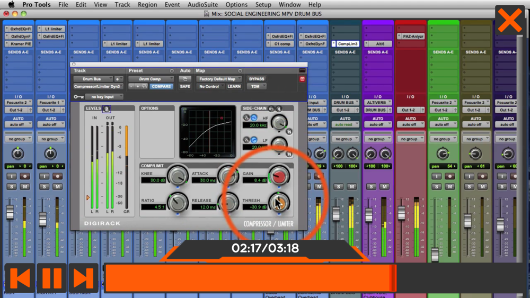Click the plugin automation enable icon under Auto
Screen dimensions: 530x298
coord(185,79)
